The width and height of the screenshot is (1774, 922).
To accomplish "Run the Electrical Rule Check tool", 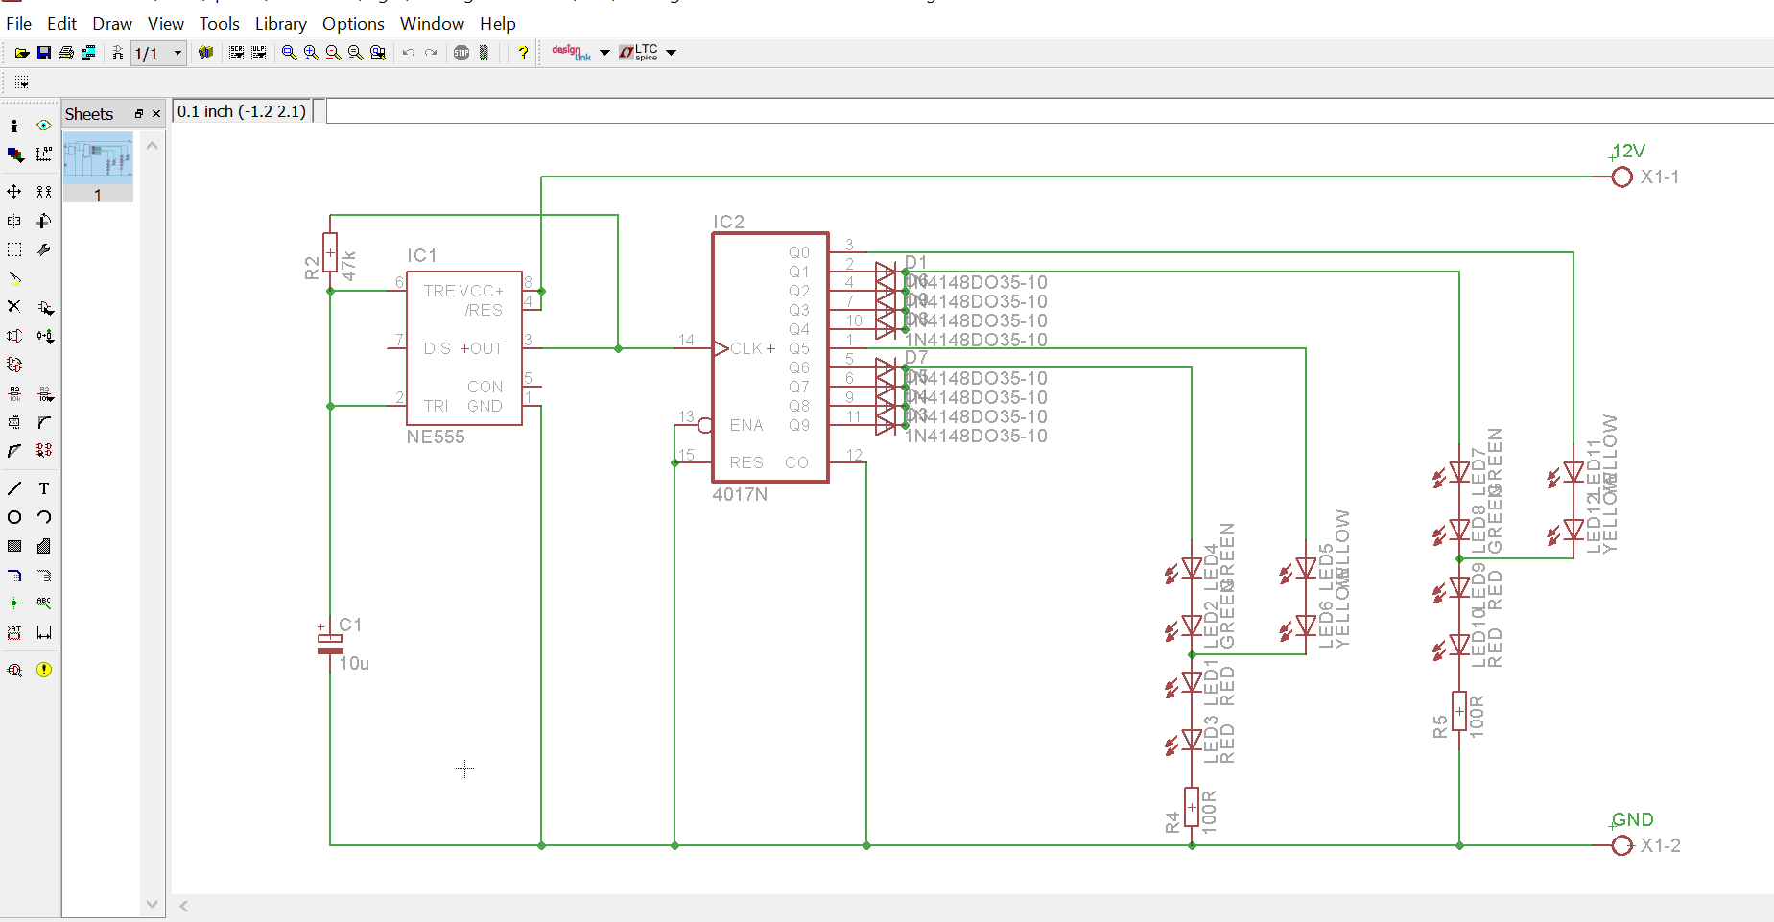I will 14,670.
